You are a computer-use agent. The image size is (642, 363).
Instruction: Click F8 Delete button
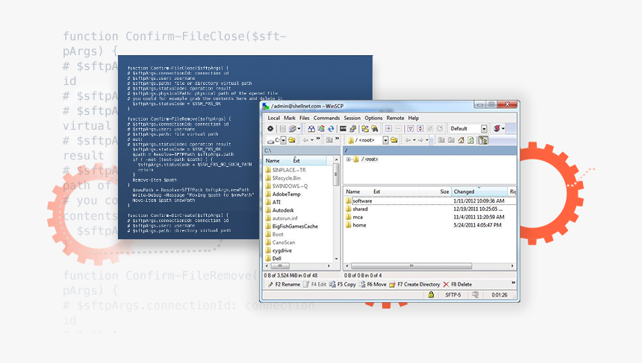(x=458, y=285)
